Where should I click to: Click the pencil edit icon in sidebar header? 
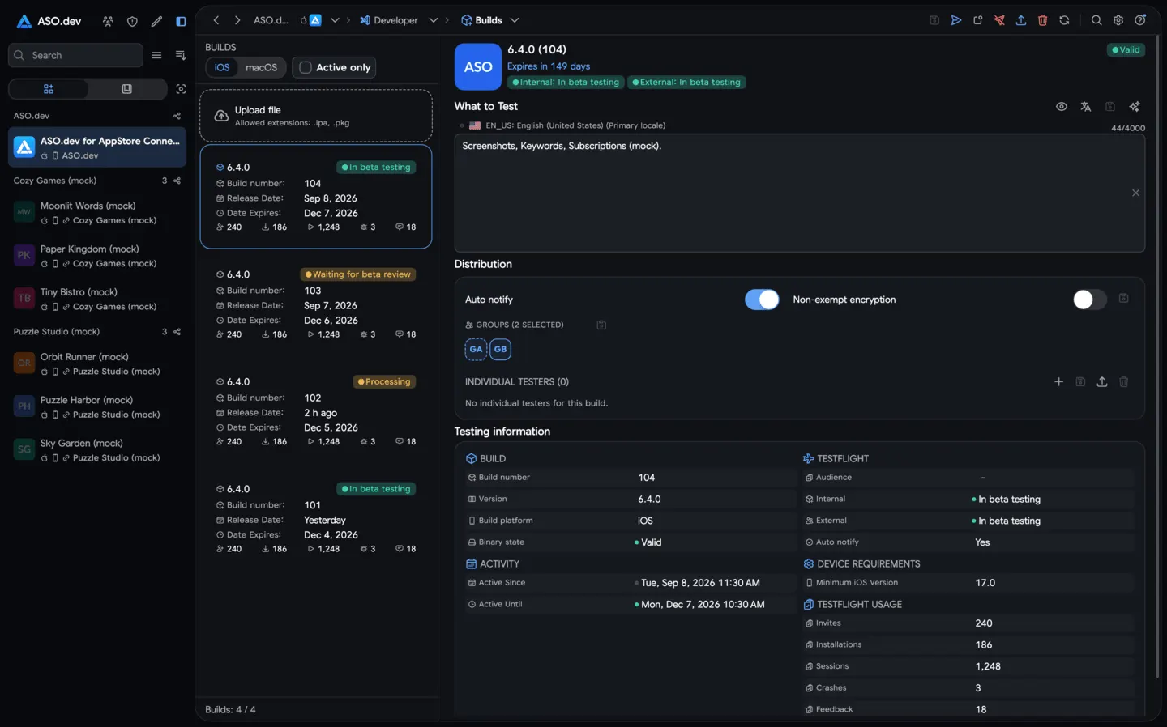click(x=156, y=21)
